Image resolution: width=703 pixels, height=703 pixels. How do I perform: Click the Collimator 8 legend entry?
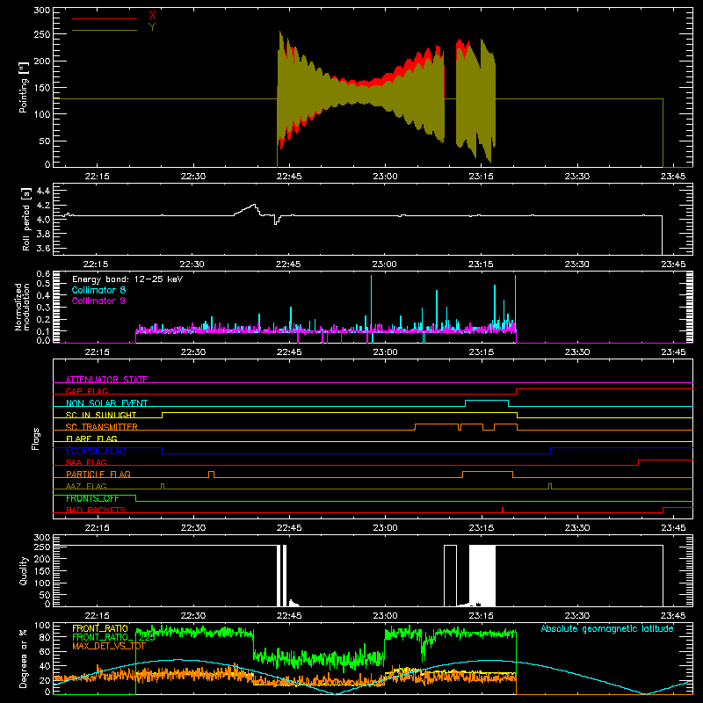coord(98,290)
